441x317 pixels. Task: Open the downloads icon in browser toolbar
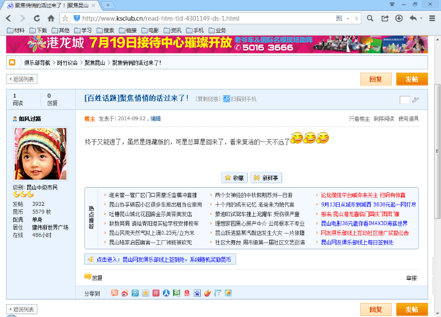[x=399, y=18]
